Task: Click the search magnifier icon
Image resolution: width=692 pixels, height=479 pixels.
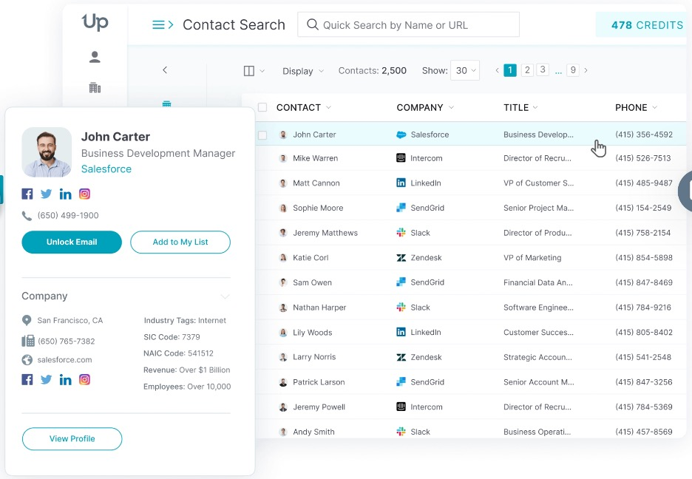Action: tap(313, 24)
